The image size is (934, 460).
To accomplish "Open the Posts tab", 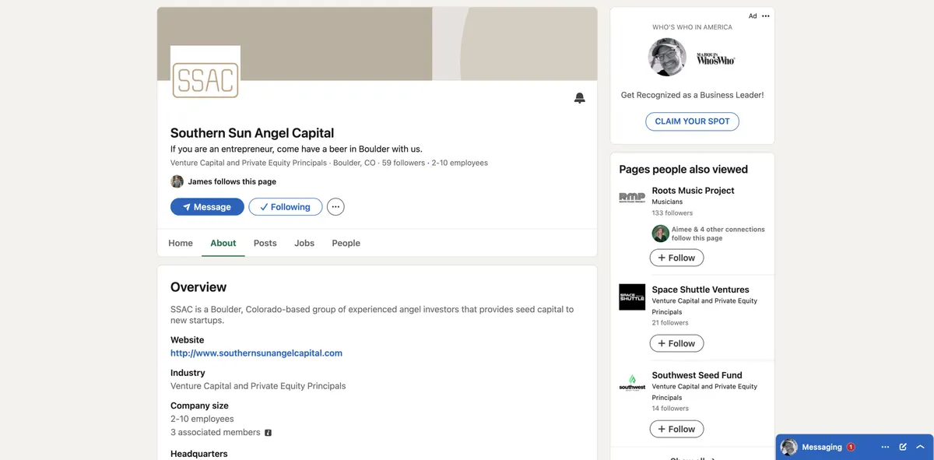I will [265, 243].
